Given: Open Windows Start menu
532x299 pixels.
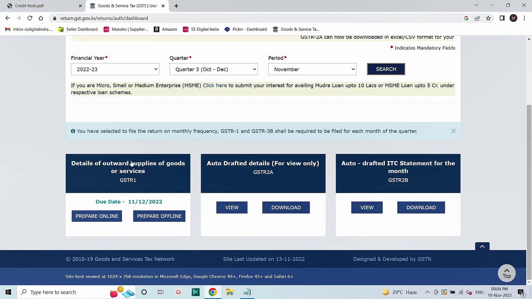Looking at the screenshot, I should click(8, 292).
